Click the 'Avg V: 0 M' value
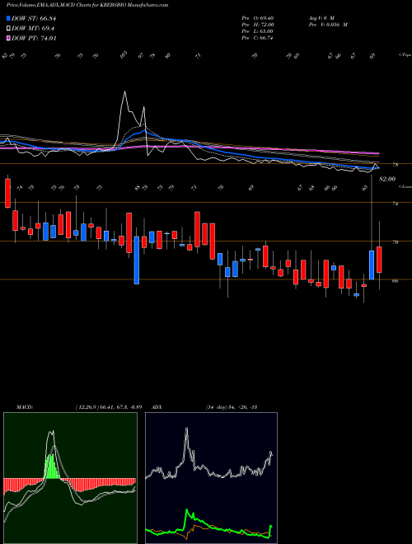Screen dimensions: 412x544 coord(321,17)
